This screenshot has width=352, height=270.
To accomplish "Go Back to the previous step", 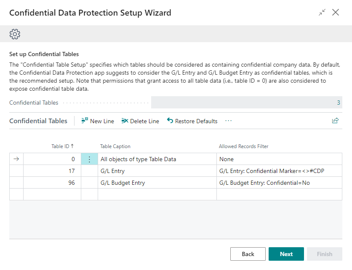I will pyautogui.click(x=248, y=254).
